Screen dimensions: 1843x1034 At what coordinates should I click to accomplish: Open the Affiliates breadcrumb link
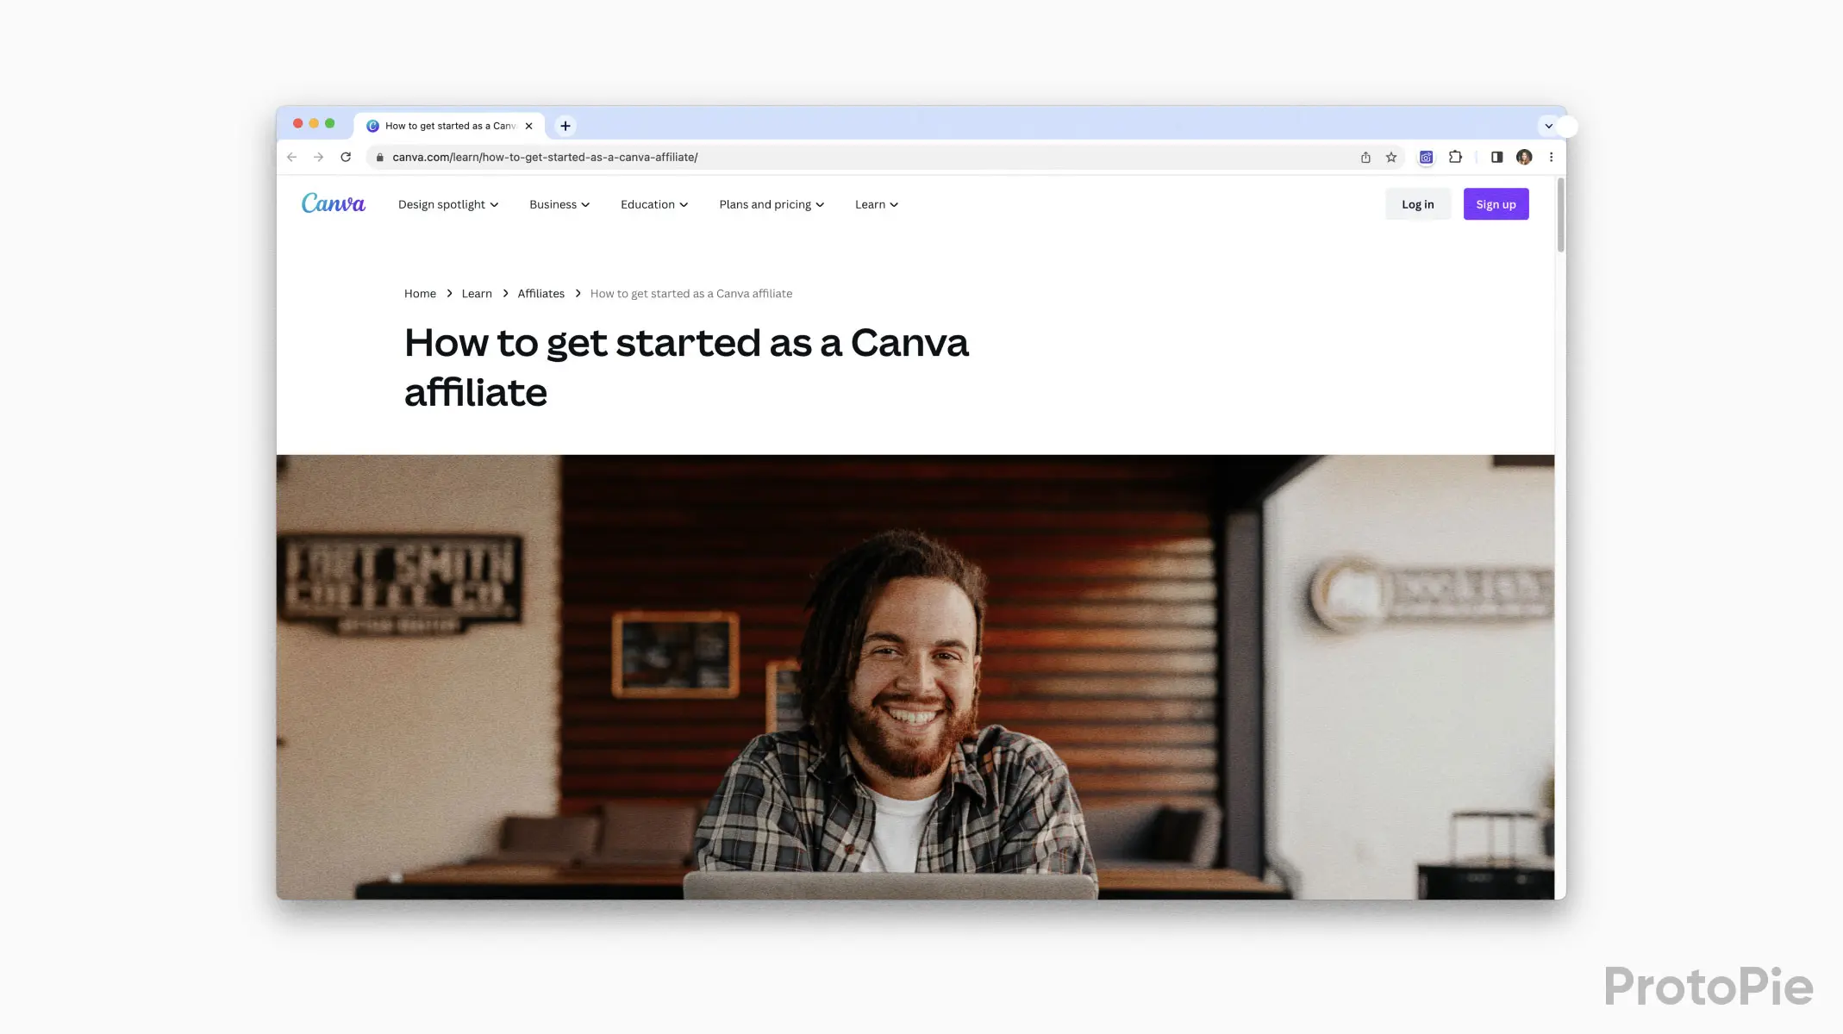click(540, 293)
